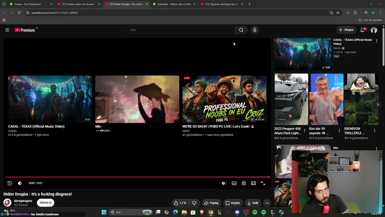Switch to Tylorindar - Watch clips on Kick tab
The image size is (385, 217).
pos(174,4)
